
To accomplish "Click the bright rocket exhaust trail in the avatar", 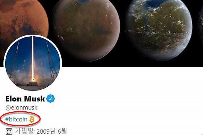I will [33, 58].
